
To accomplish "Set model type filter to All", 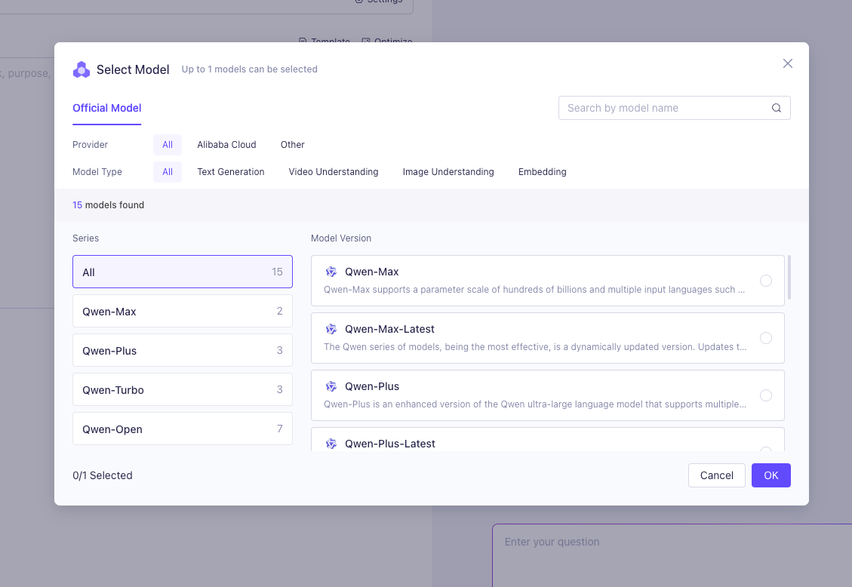I will 168,171.
